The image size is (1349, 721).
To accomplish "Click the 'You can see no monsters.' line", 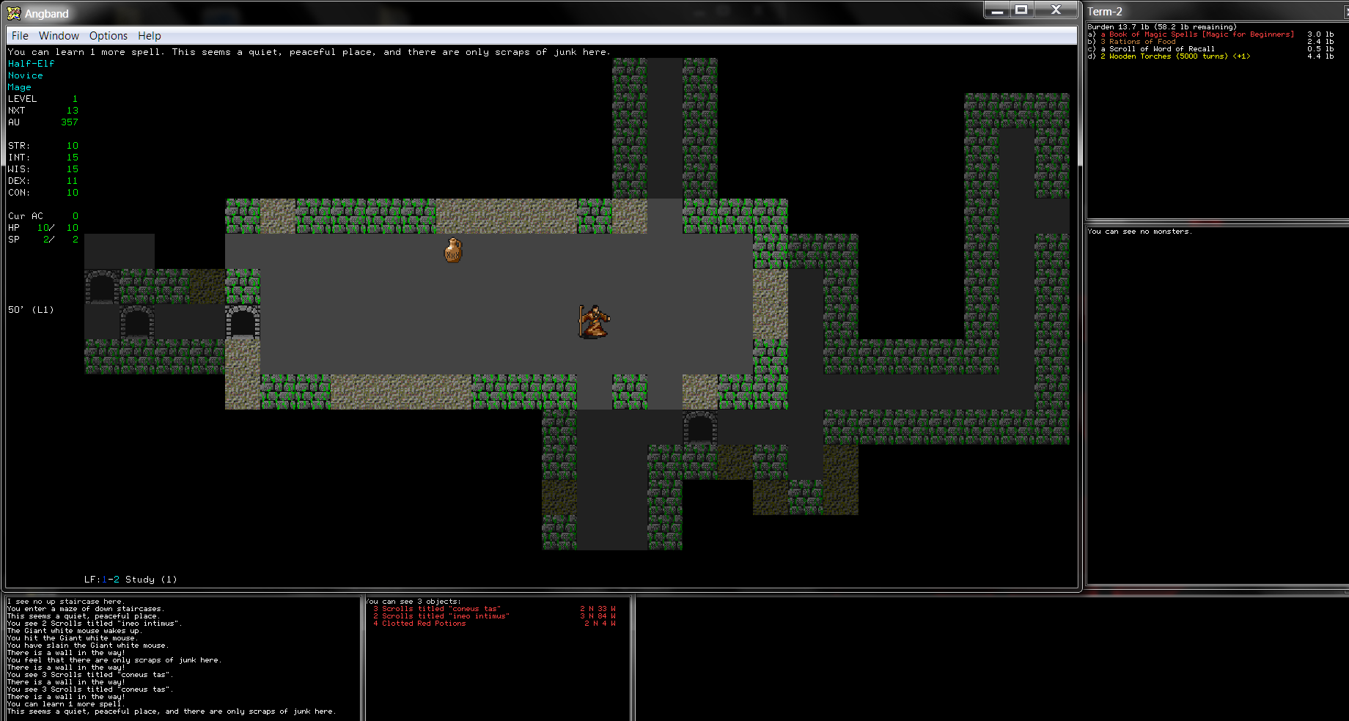I will coord(1139,232).
